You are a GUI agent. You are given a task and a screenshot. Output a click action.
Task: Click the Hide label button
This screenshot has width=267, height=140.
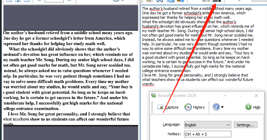pos(256,107)
